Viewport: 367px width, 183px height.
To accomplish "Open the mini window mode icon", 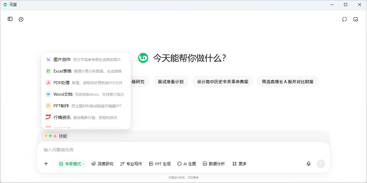I will pos(356,19).
